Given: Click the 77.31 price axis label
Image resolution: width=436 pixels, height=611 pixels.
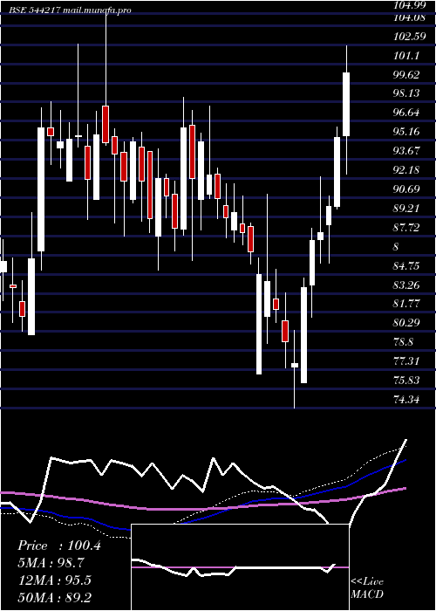Looking at the screenshot, I should pyautogui.click(x=406, y=360).
